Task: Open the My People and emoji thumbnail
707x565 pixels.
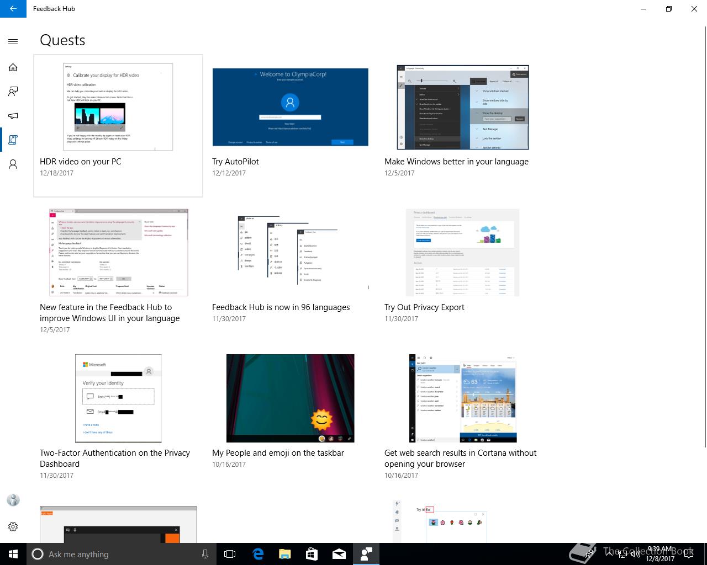Action: (290, 398)
